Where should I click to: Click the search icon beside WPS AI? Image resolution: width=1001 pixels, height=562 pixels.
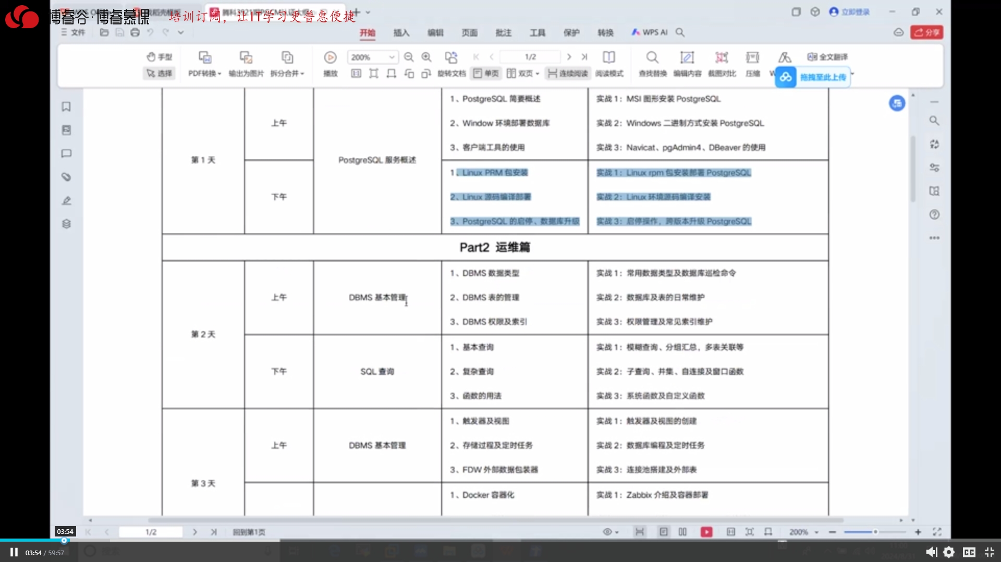click(x=680, y=32)
